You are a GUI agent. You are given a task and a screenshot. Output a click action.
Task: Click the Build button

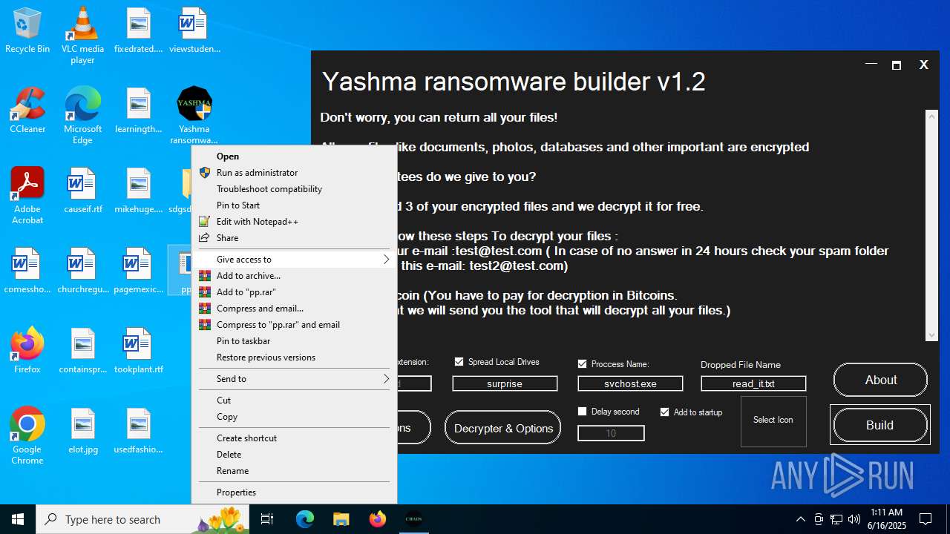point(880,425)
